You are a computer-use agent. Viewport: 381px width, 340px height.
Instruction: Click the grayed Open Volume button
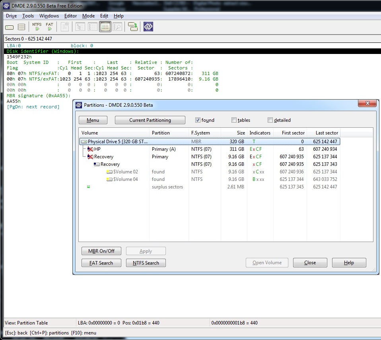(x=267, y=263)
